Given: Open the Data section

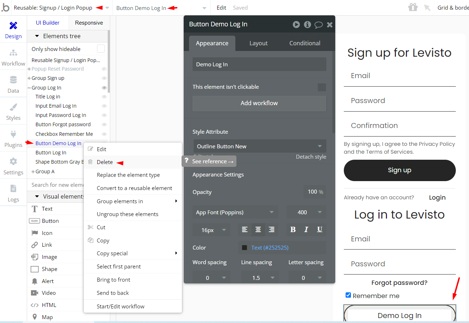Looking at the screenshot, I should (13, 84).
